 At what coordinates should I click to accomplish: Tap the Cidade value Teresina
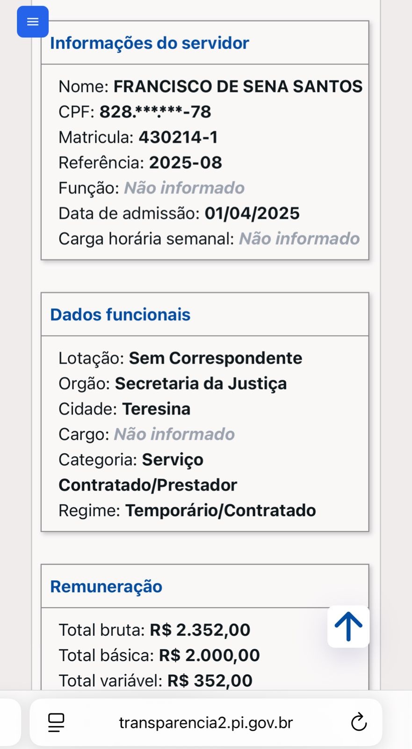click(156, 409)
